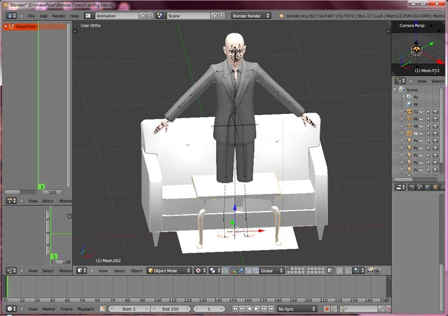Open the Object Mode selector dropdown
This screenshot has height=316, width=448.
pos(170,271)
